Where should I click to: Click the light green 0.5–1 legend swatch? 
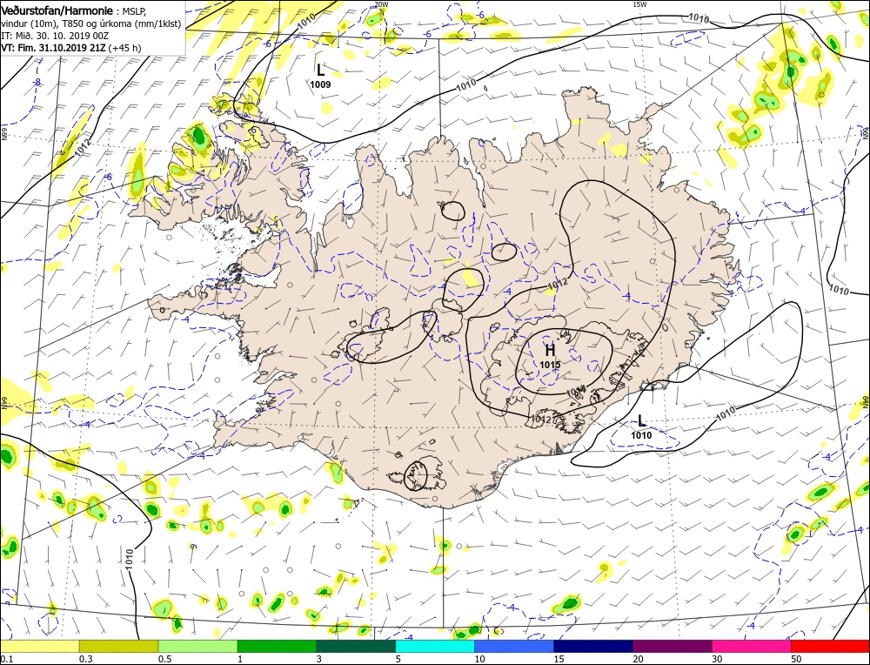(198, 646)
